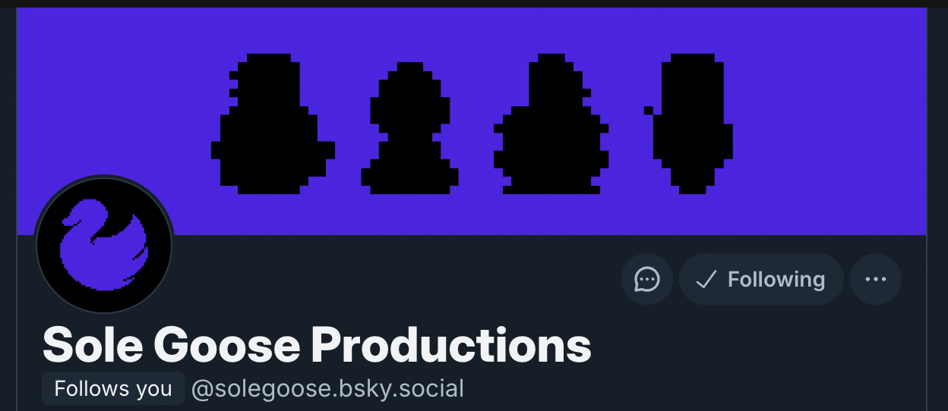Select the tall fourth silhouette in banner

coord(690,124)
